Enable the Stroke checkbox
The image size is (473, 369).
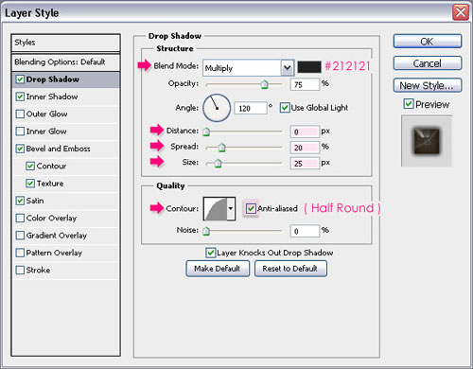[20, 270]
